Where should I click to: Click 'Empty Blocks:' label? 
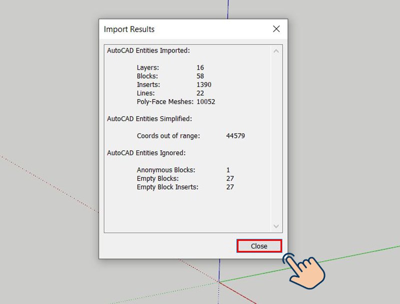(157, 178)
